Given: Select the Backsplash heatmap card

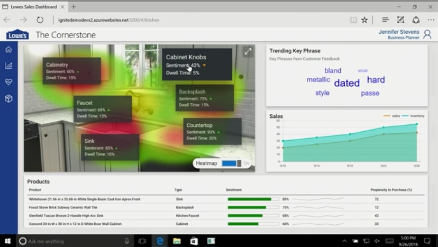Looking at the screenshot, I should (x=205, y=98).
